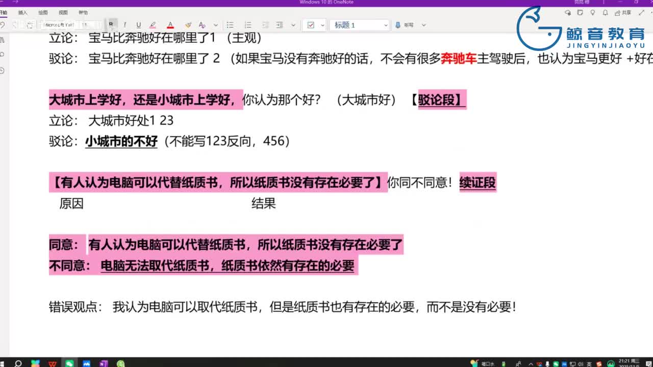Open the 视图 ribbon tab
The height and width of the screenshot is (367, 653).
(63, 12)
